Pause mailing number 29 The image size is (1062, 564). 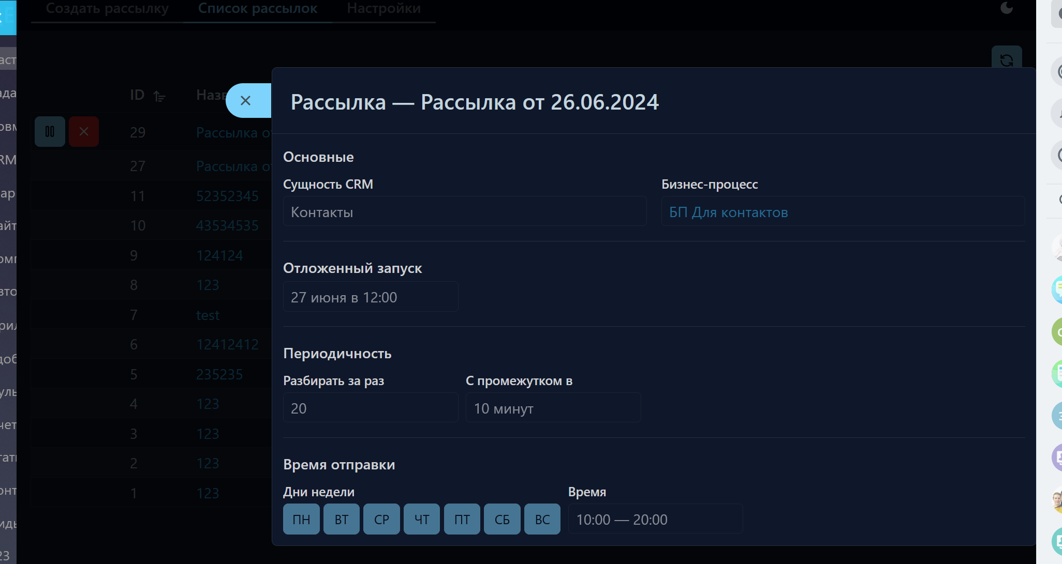tap(50, 132)
